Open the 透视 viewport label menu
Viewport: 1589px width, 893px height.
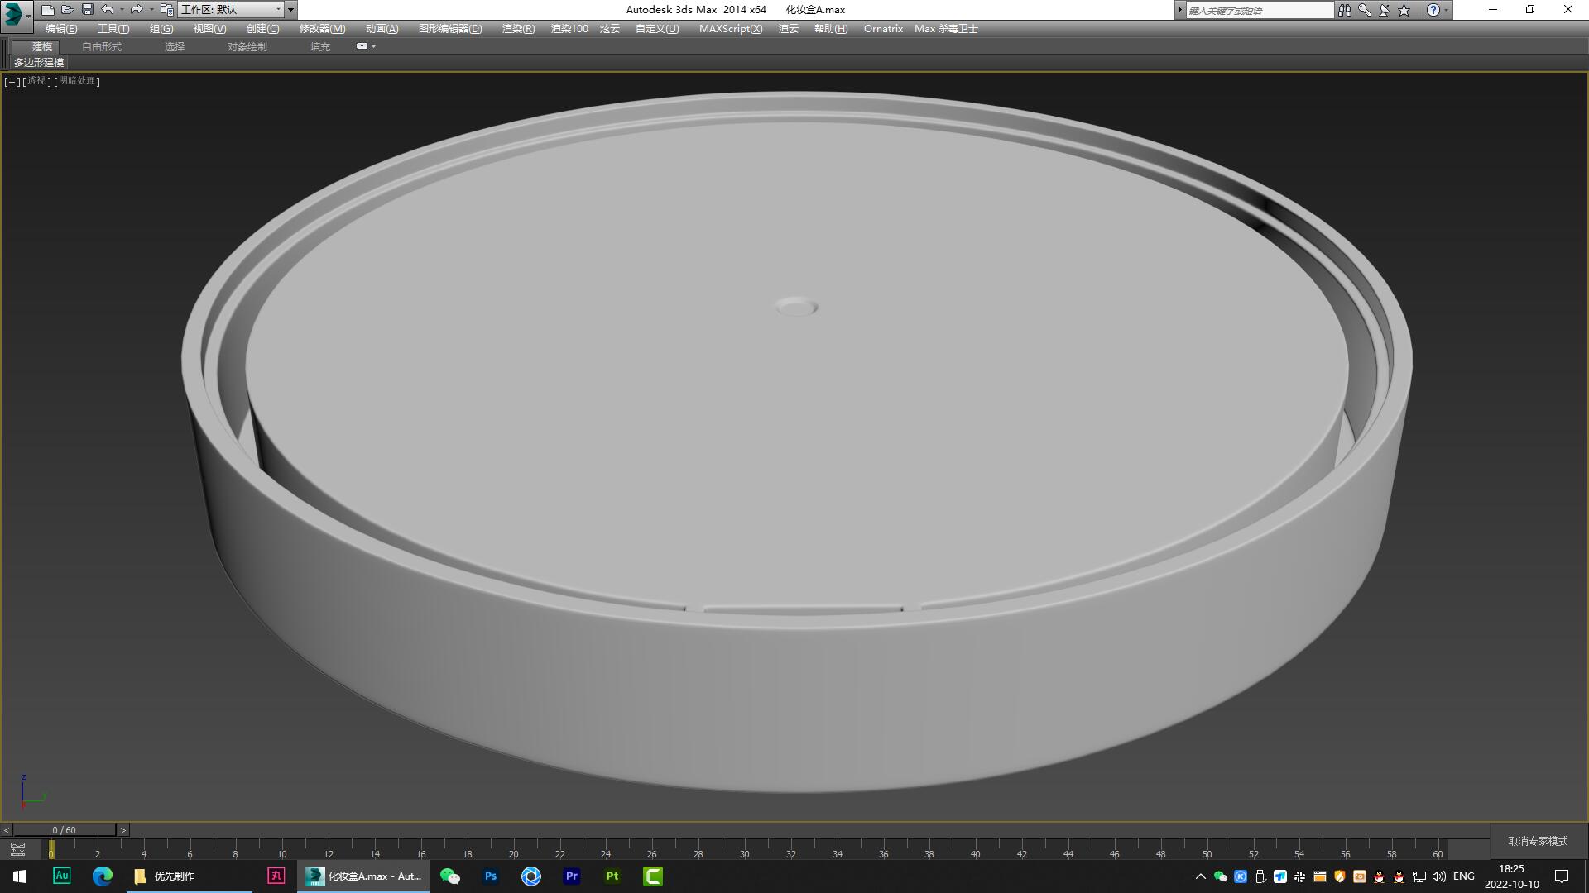[36, 81]
